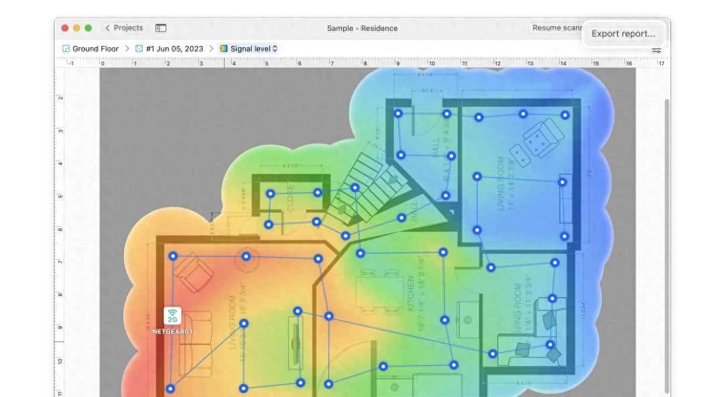Click the Signal level heatmap color icon
725x397 pixels.
pyautogui.click(x=224, y=48)
